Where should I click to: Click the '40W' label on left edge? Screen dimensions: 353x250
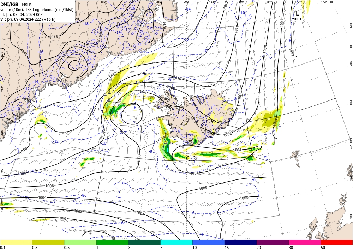[1, 202]
